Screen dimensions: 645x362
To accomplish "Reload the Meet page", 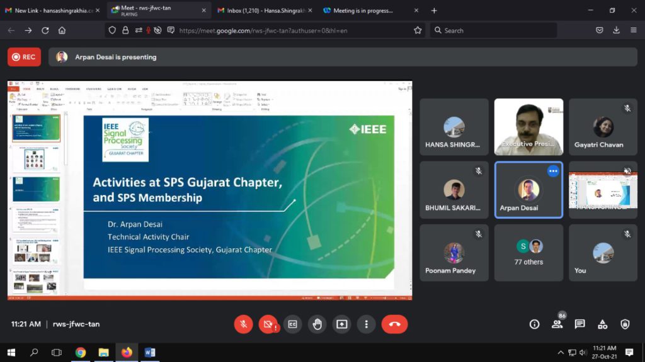I will coord(45,30).
